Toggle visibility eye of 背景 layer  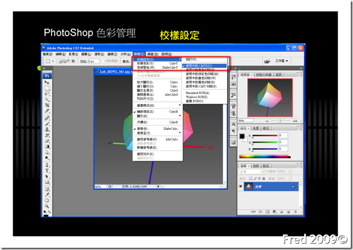(241, 186)
